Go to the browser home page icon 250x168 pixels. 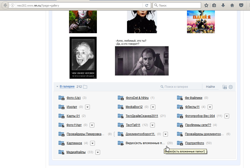click(x=232, y=6)
